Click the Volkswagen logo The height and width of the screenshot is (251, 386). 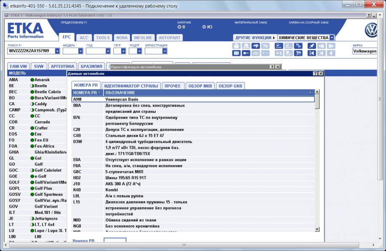click(x=371, y=30)
